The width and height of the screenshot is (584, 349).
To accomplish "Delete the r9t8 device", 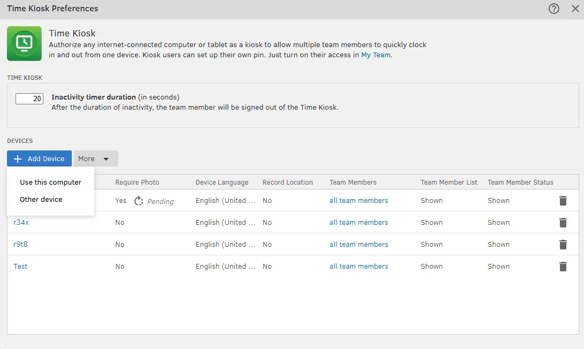I will (x=563, y=245).
